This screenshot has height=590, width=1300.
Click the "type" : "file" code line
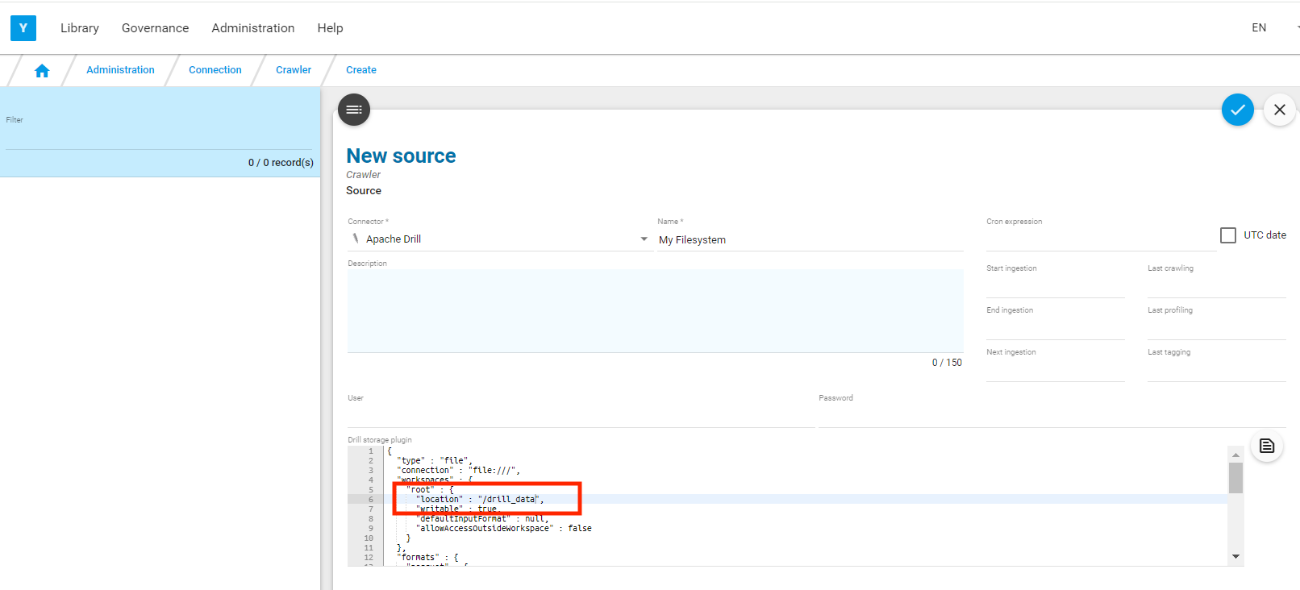435,460
